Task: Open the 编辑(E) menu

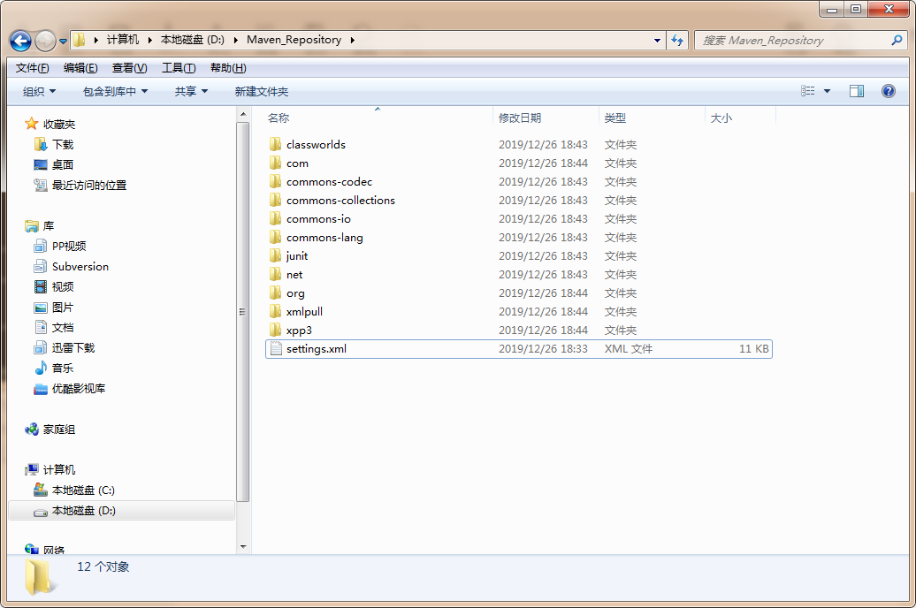Action: point(80,68)
